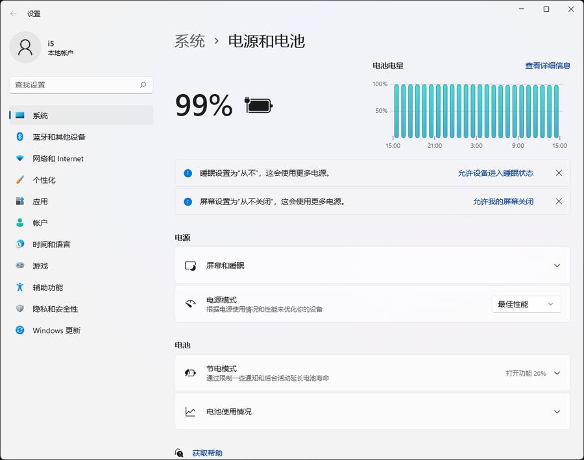Open 网络和 Internet settings
Screen dimensions: 584x460
click(58, 158)
